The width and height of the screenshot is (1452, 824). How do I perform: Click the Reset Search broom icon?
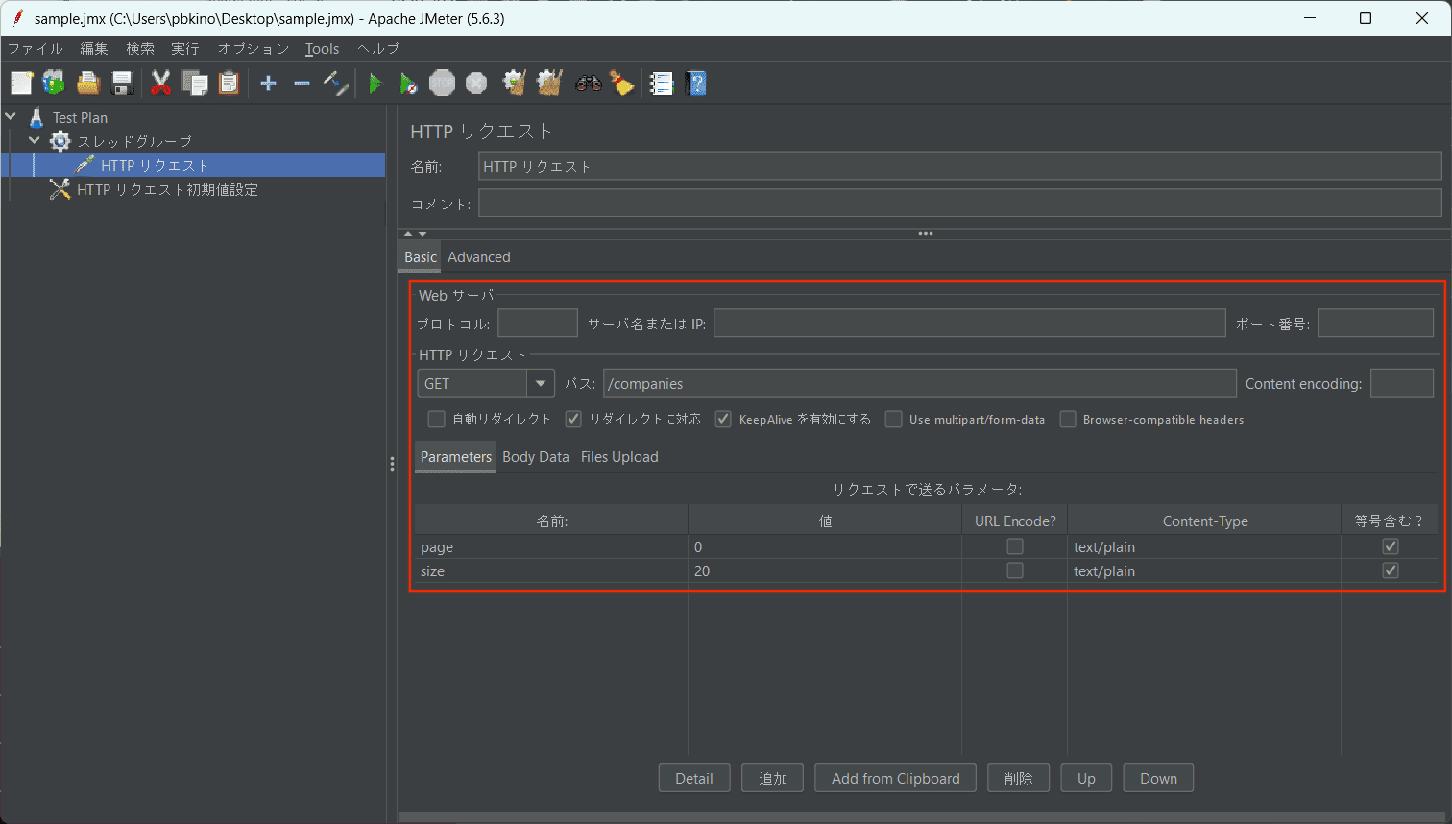click(x=622, y=84)
